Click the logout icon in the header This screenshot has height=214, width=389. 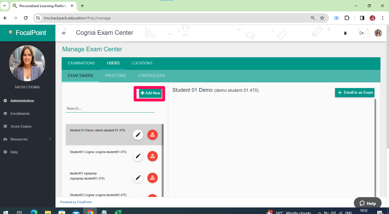click(x=362, y=33)
